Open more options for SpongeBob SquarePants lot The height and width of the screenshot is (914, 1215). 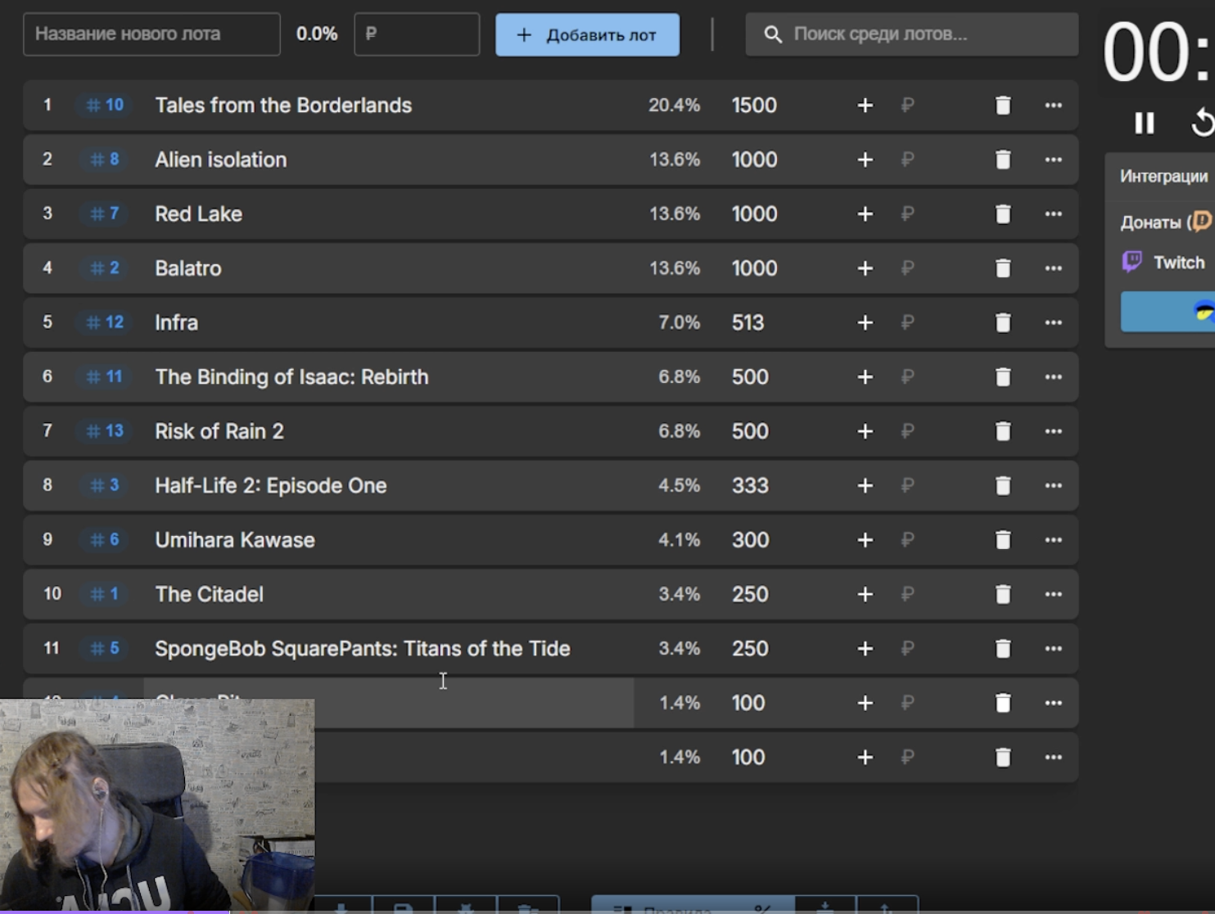(x=1054, y=649)
